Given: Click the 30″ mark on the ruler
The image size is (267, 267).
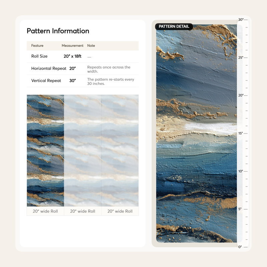Looking at the screenshot, I should 241,20.
